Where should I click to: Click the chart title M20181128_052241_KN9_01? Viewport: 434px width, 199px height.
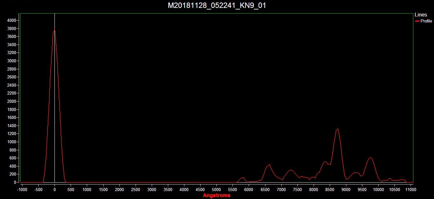pos(217,6)
